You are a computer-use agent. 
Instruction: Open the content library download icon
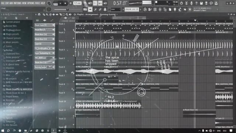click(x=216, y=3)
